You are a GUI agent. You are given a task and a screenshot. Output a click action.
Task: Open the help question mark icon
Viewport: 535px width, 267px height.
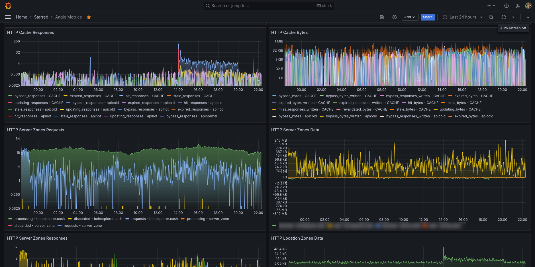point(507,6)
